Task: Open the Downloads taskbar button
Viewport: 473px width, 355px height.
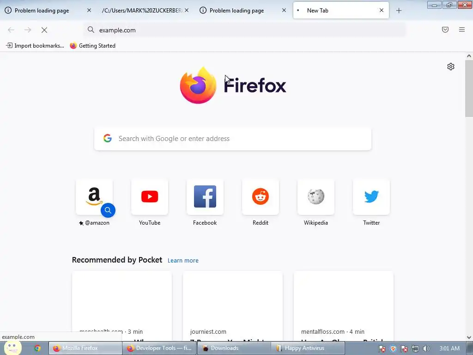Action: [233, 348]
